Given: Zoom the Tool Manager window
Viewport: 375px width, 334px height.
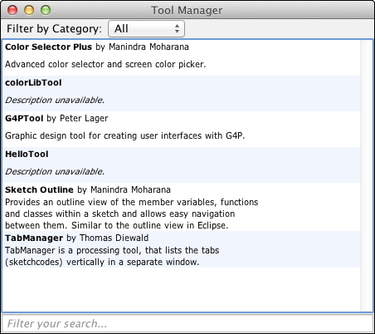Looking at the screenshot, I should (x=46, y=10).
